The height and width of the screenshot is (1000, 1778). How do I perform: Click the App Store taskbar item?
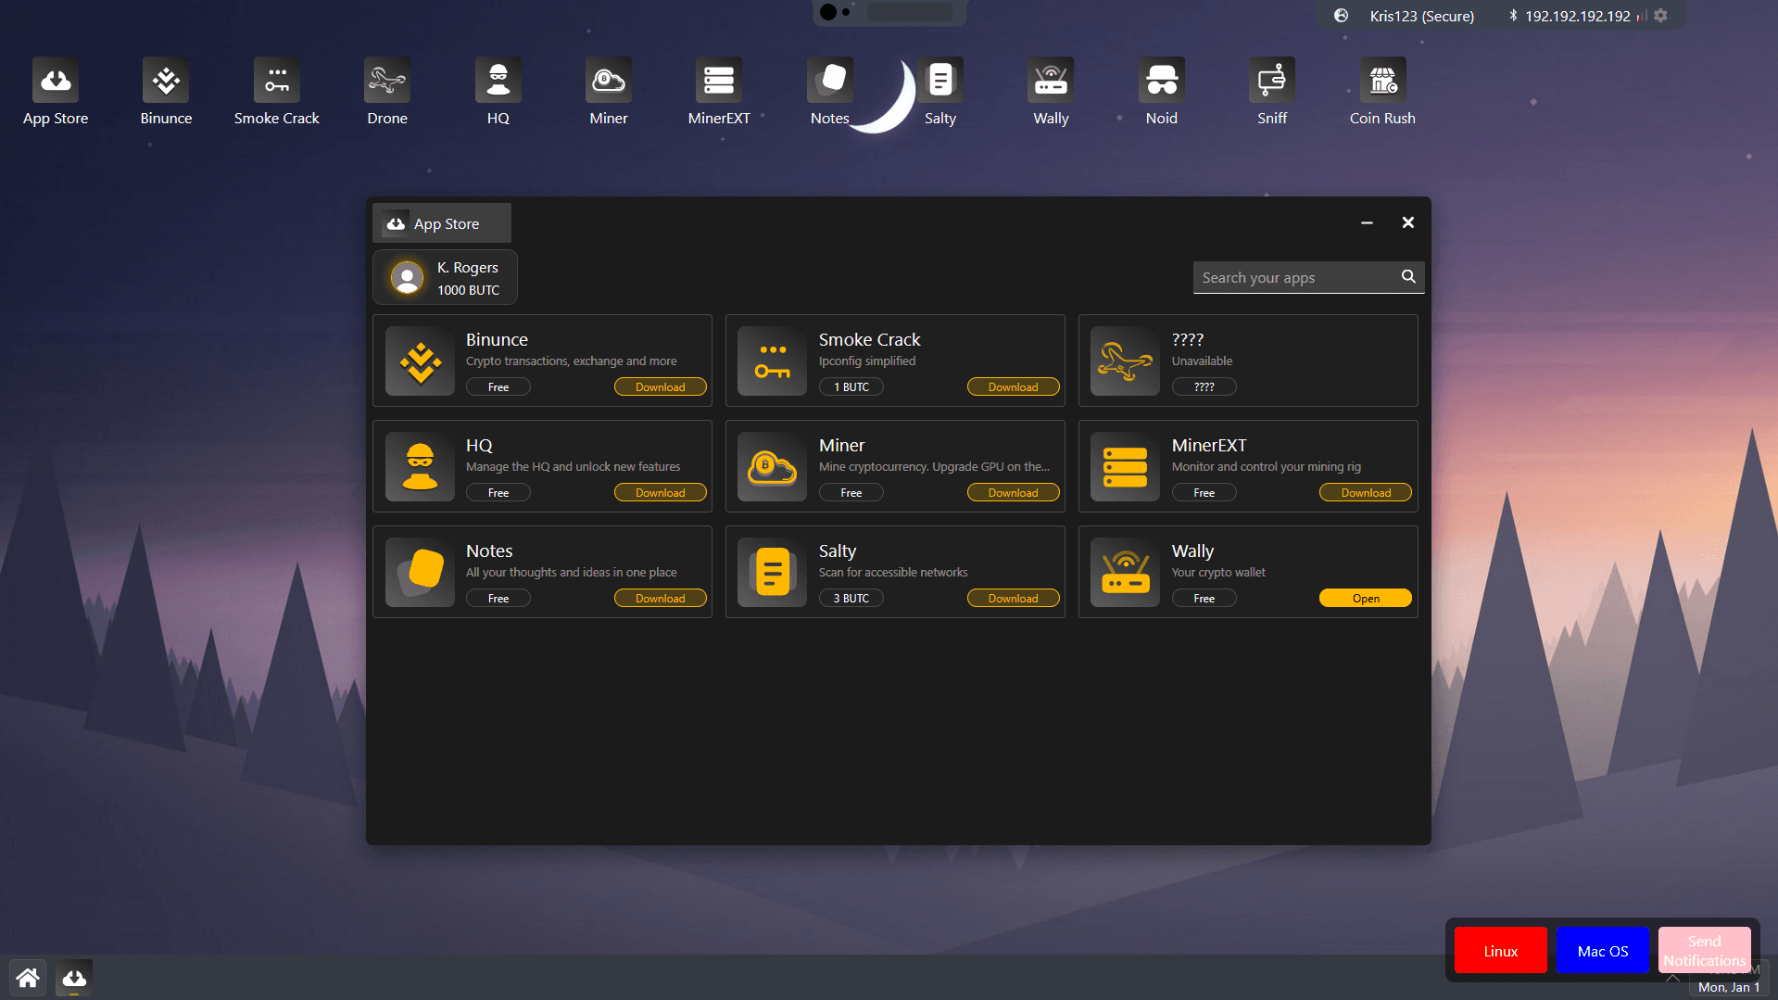[74, 978]
